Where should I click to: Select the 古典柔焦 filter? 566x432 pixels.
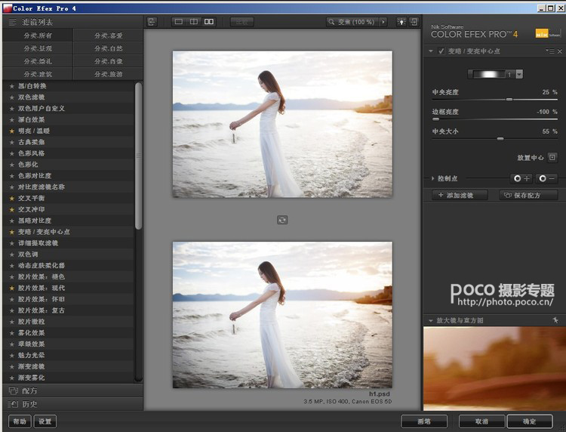(69, 142)
